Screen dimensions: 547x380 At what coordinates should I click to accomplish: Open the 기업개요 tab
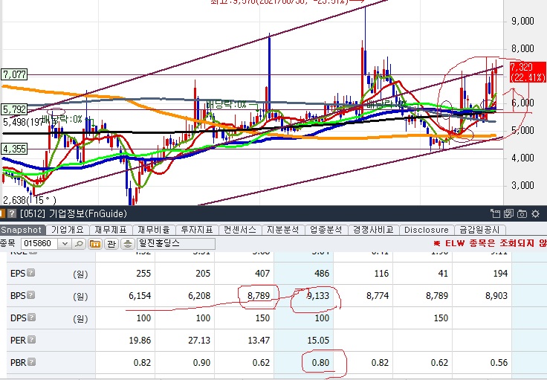[x=68, y=230]
